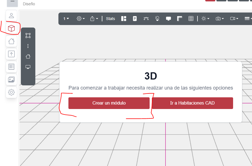Click the monitor icon in dark tool panel
Viewport: 252px width, 166px height.
coord(28,67)
